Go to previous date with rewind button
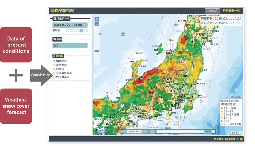 click(x=123, y=132)
